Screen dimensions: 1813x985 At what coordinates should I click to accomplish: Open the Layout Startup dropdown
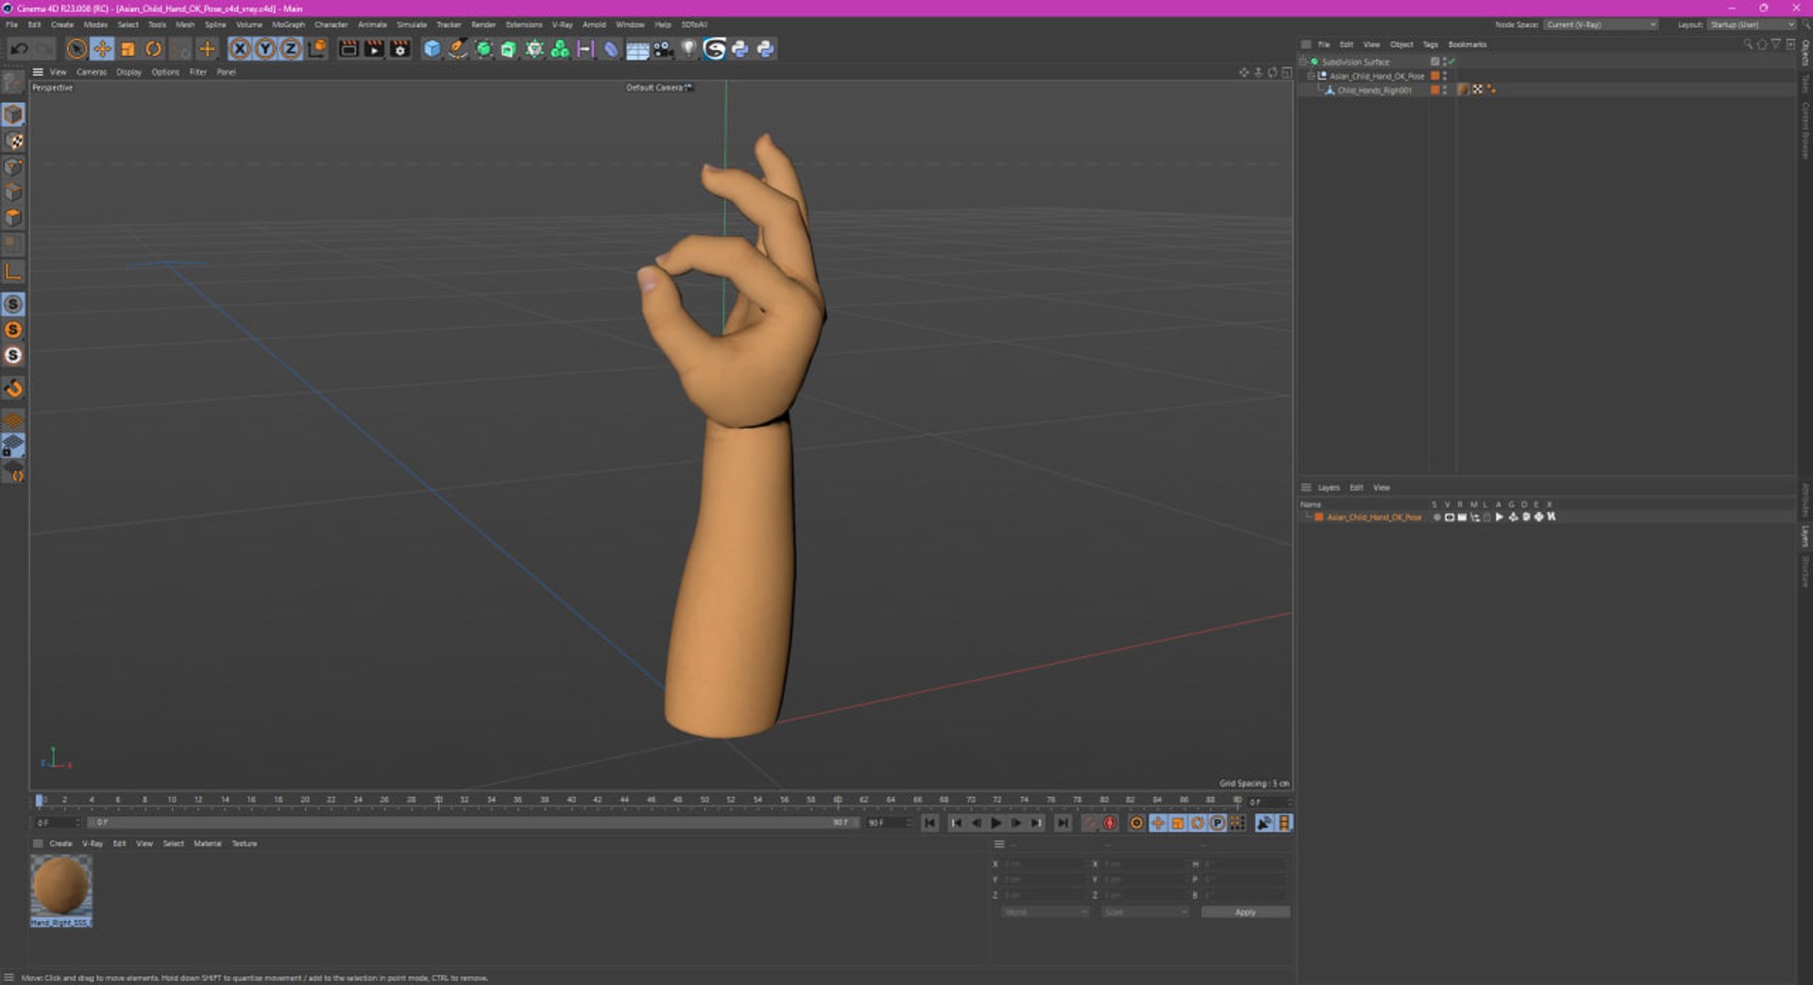click(1752, 25)
